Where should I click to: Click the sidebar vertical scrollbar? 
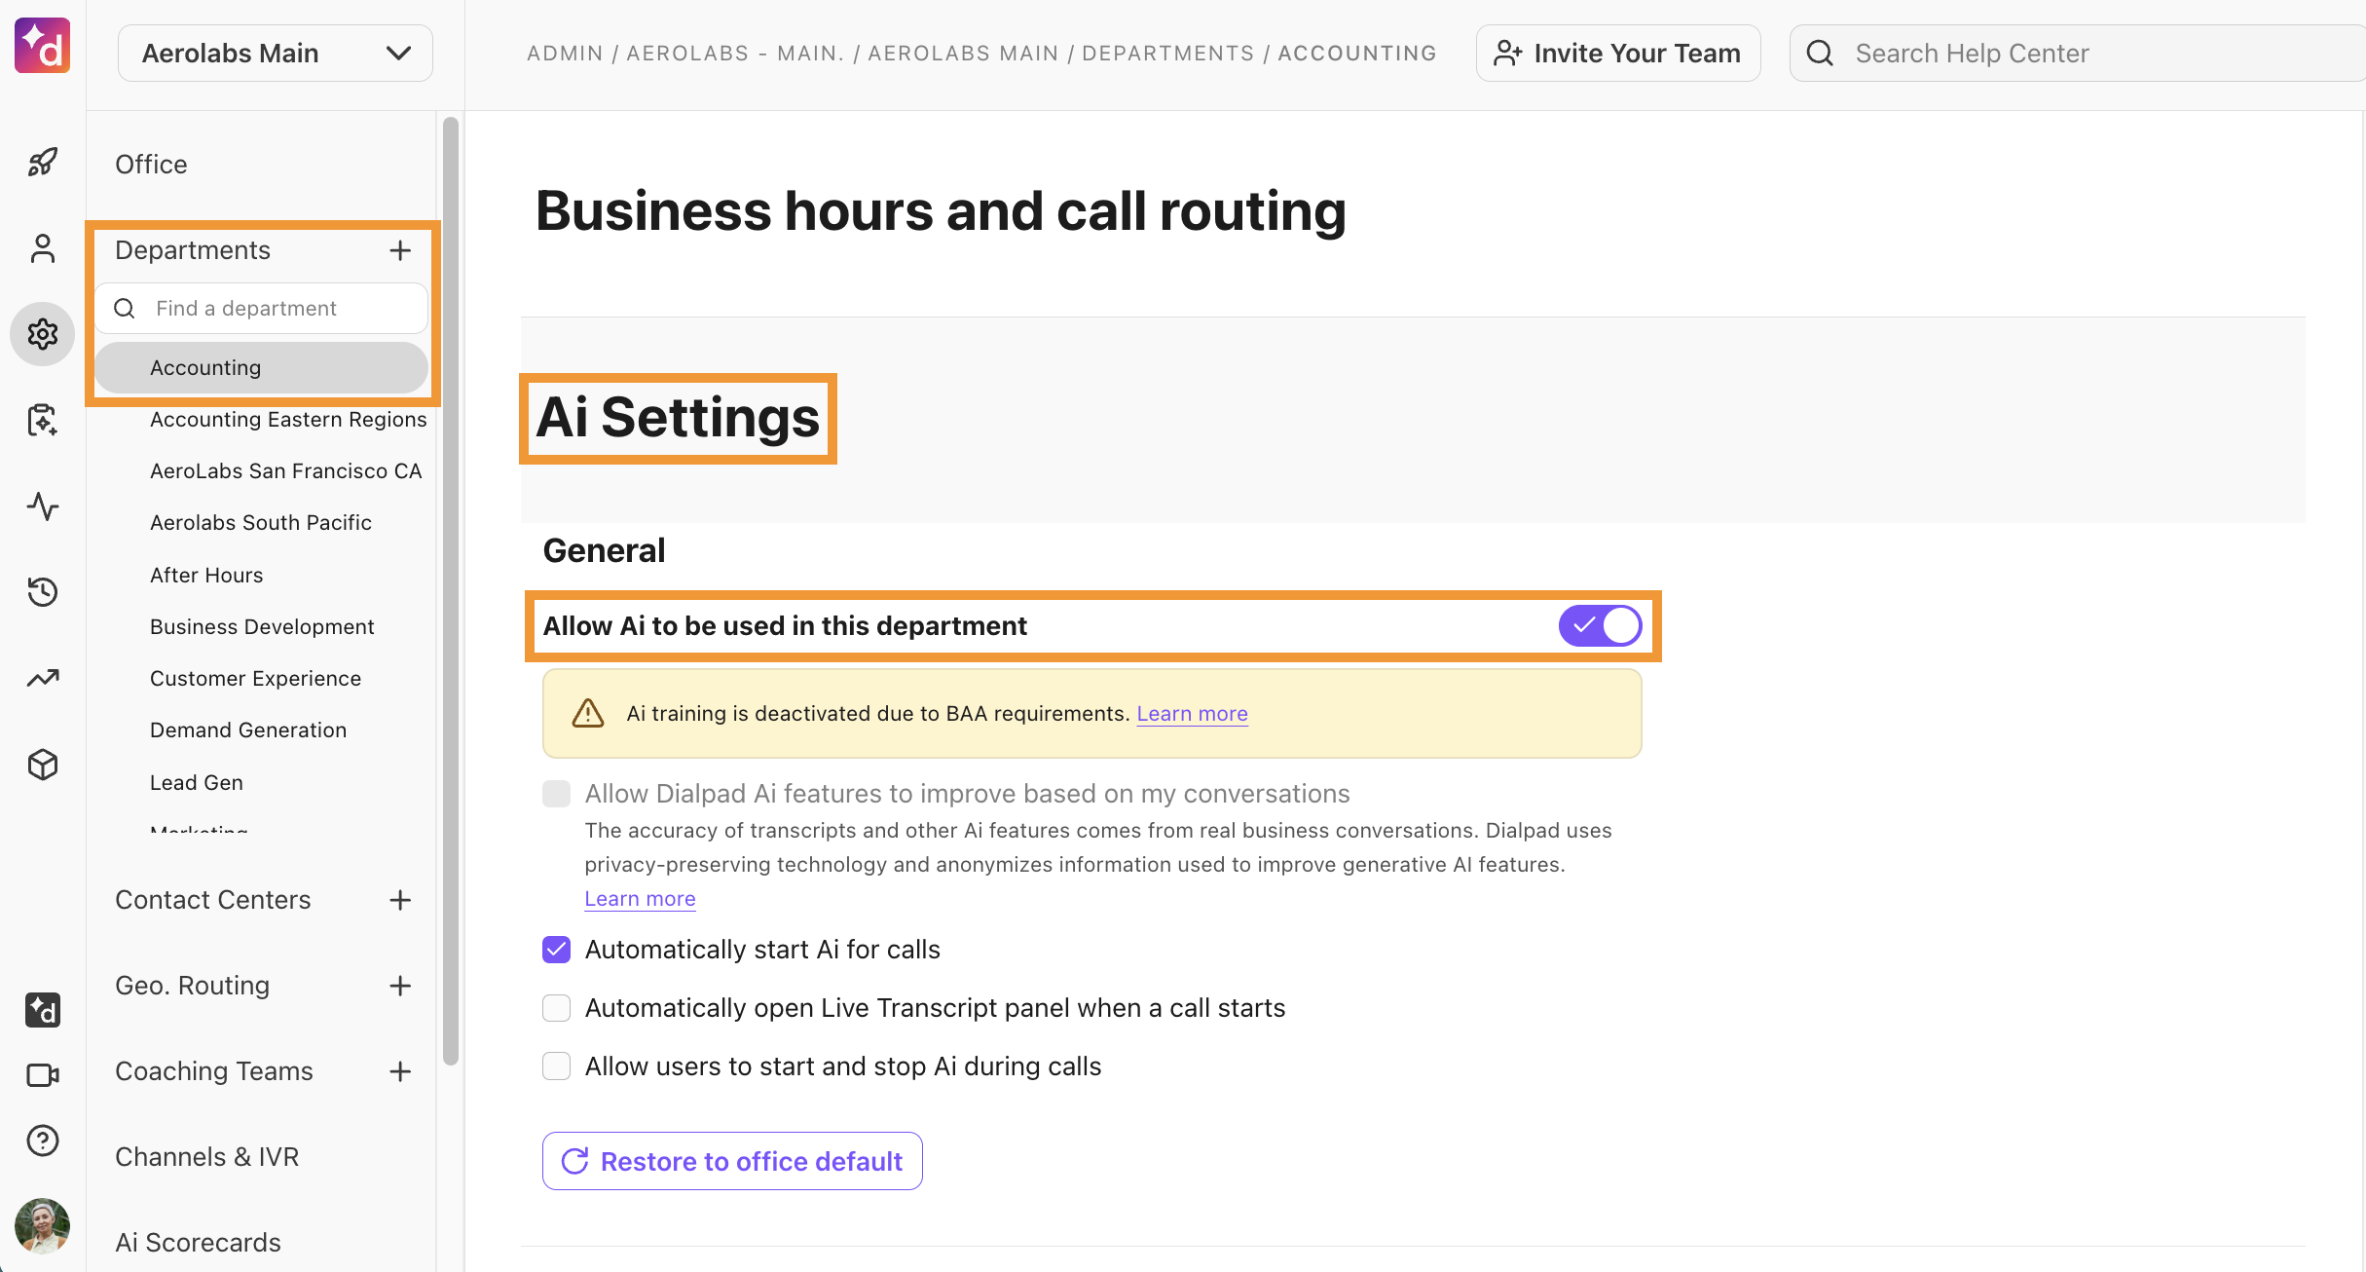point(450,590)
